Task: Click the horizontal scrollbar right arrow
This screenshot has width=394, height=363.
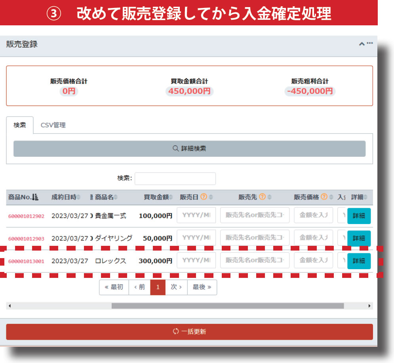Action: [370, 306]
